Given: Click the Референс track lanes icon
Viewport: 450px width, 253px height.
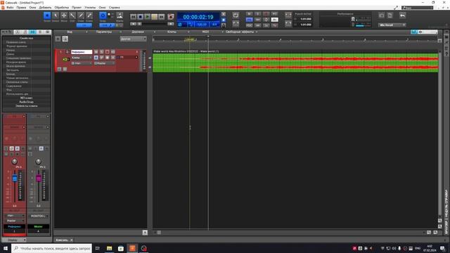Looking at the screenshot, I should (x=67, y=52).
